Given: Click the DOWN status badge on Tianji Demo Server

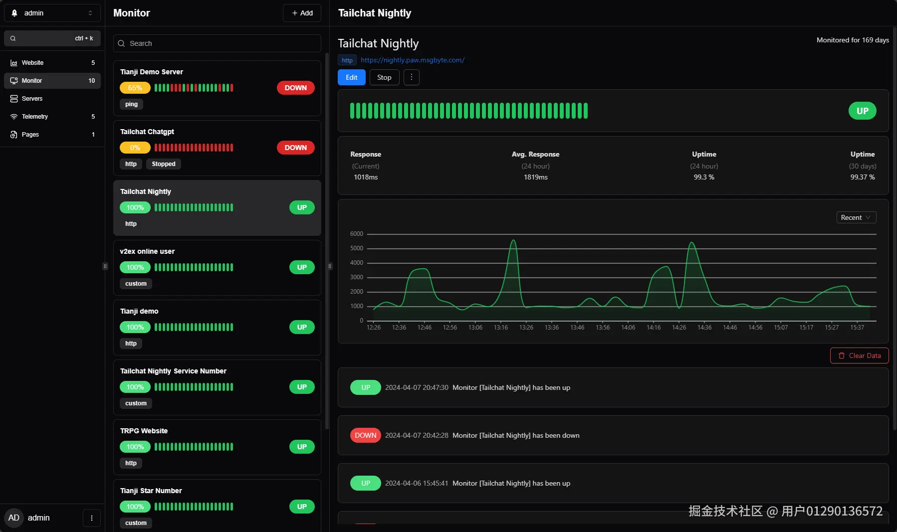Looking at the screenshot, I should point(296,88).
